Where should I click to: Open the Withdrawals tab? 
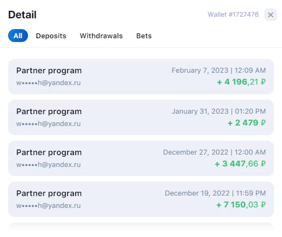click(x=101, y=36)
